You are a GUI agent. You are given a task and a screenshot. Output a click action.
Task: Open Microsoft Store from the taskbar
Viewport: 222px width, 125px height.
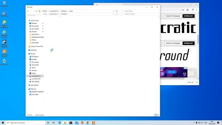point(71,123)
